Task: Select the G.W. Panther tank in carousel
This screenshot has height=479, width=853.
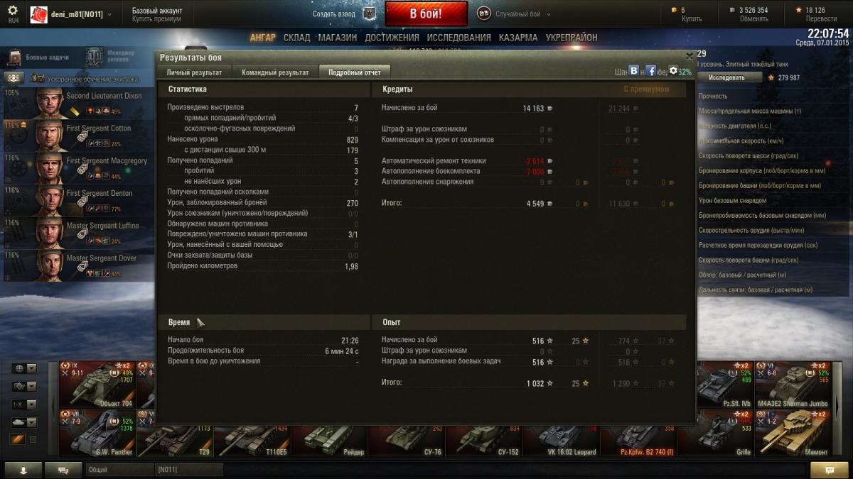Action: pyautogui.click(x=97, y=432)
